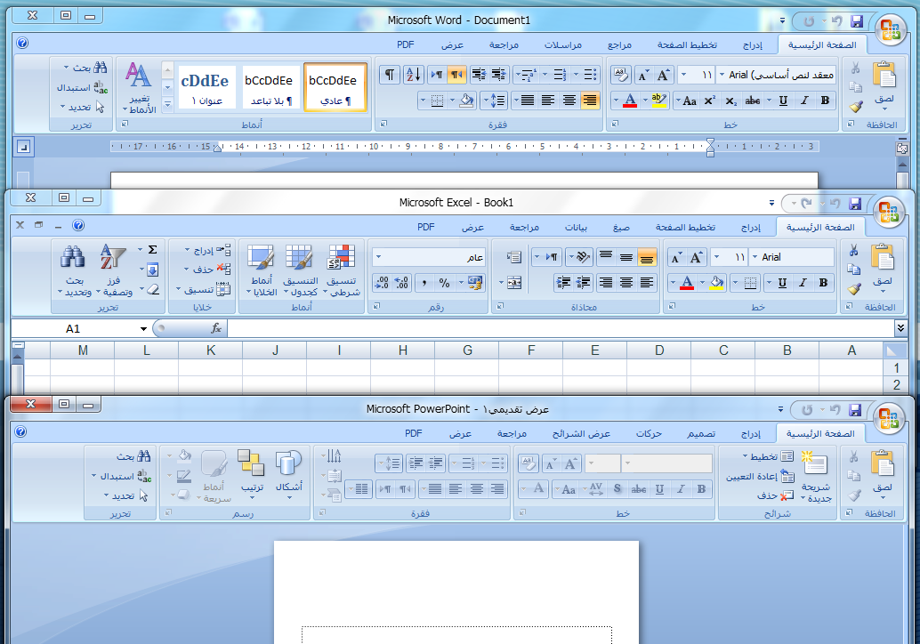Apply Subscript in Word font group
Image resolution: width=920 pixels, height=644 pixels.
pos(730,101)
